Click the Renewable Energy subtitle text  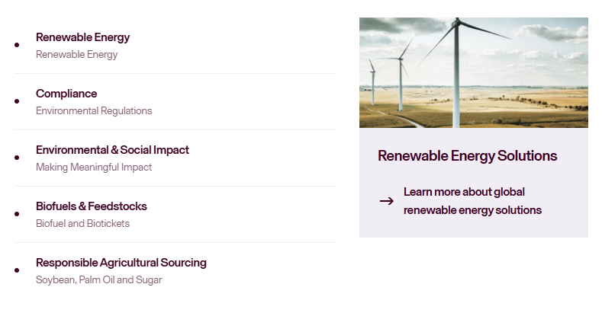click(76, 54)
